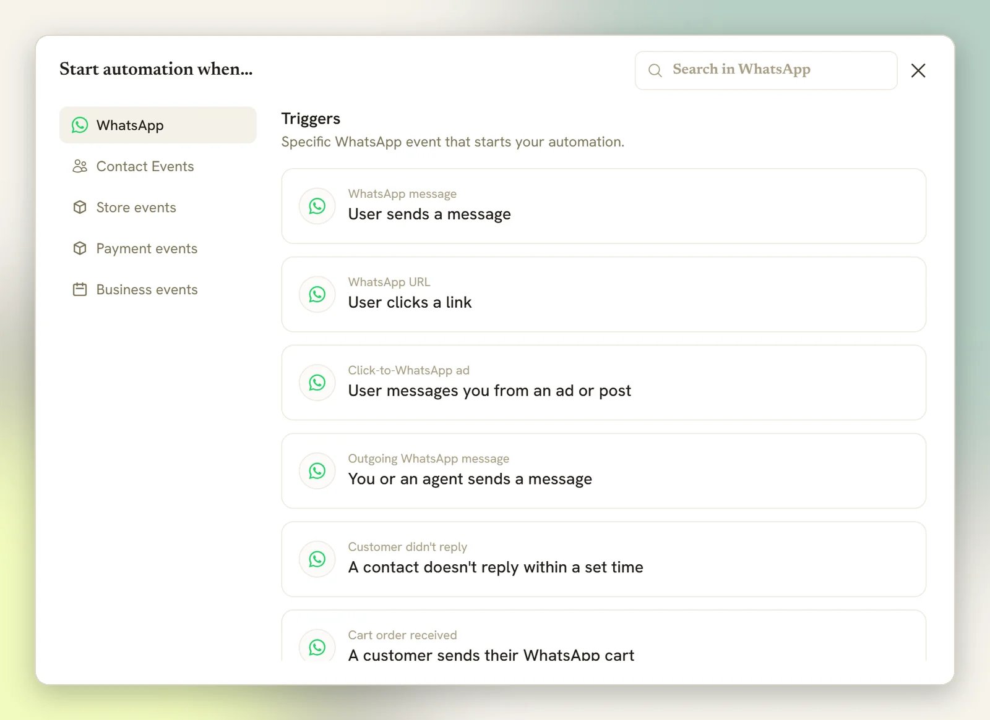Image resolution: width=990 pixels, height=720 pixels.
Task: Choose the customer sends WhatsApp cart trigger
Action: [x=604, y=636]
